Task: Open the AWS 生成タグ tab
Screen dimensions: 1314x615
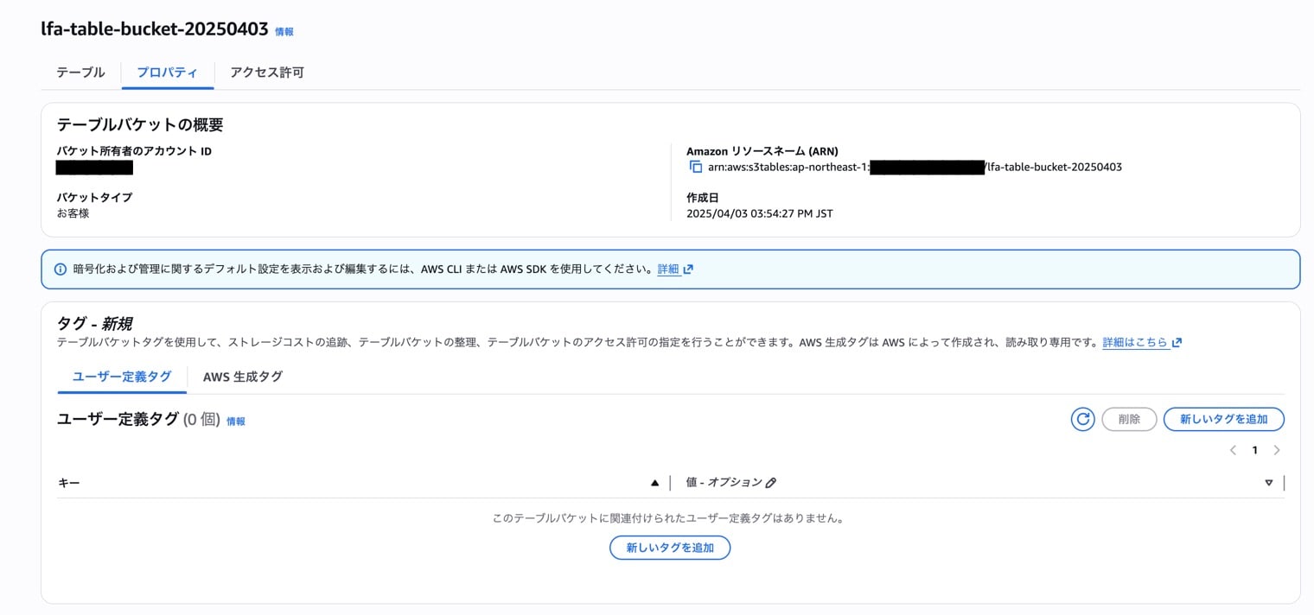Action: tap(242, 377)
